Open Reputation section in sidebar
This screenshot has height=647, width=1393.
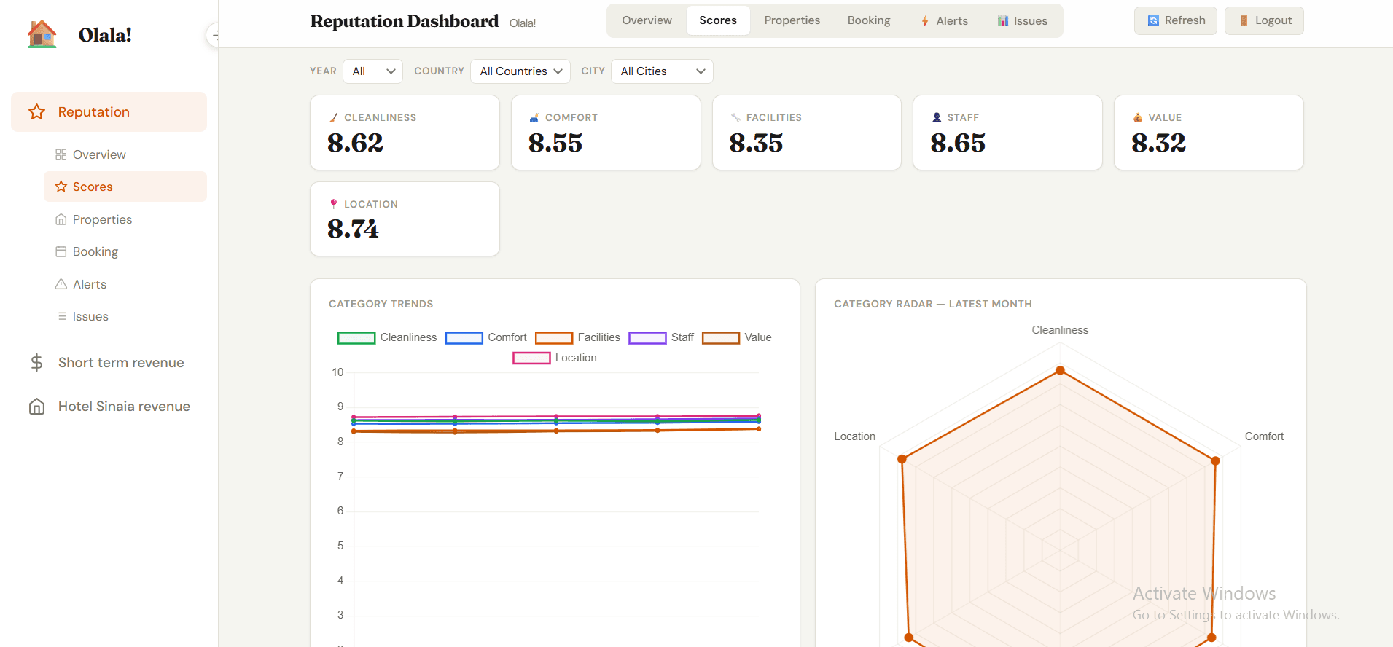click(109, 111)
